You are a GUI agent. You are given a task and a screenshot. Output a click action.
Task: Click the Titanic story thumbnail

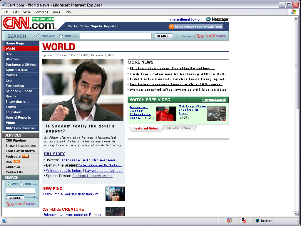115,194
